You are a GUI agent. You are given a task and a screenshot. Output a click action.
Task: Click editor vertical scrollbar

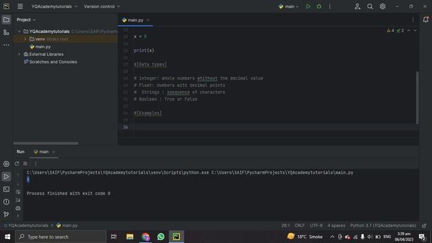(417, 97)
